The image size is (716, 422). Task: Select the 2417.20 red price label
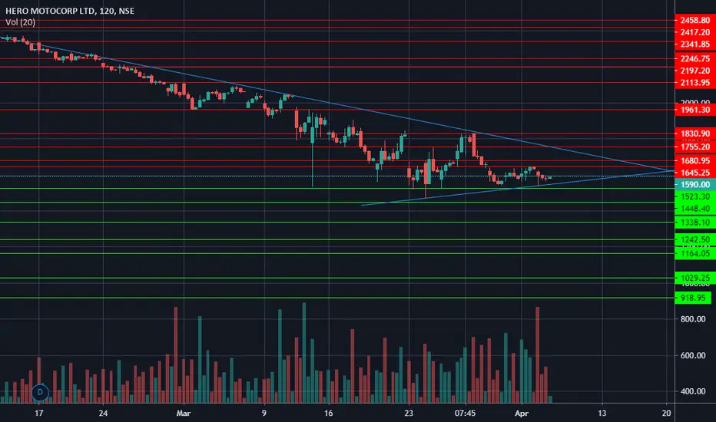695,32
